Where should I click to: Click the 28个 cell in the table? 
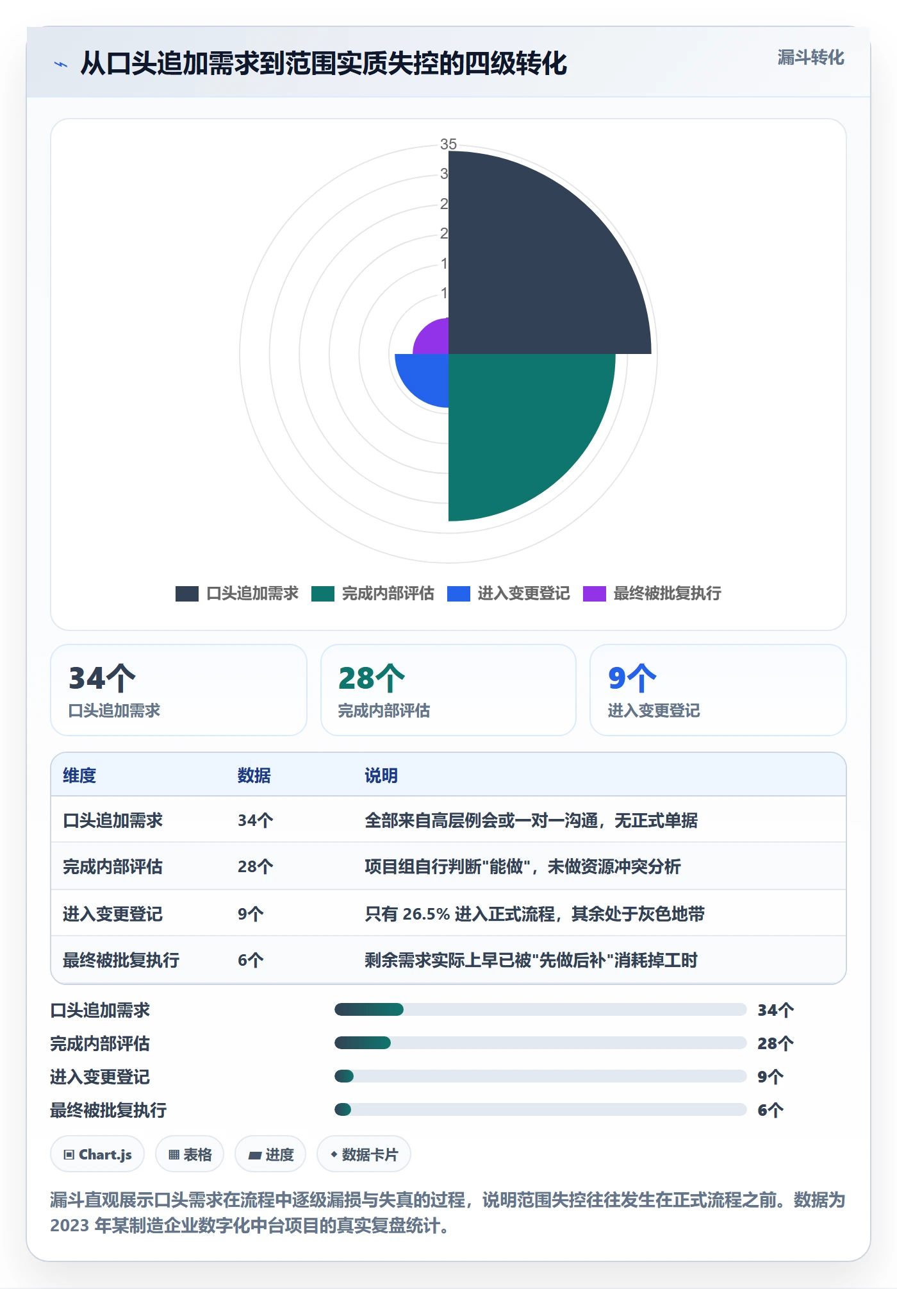point(256,866)
